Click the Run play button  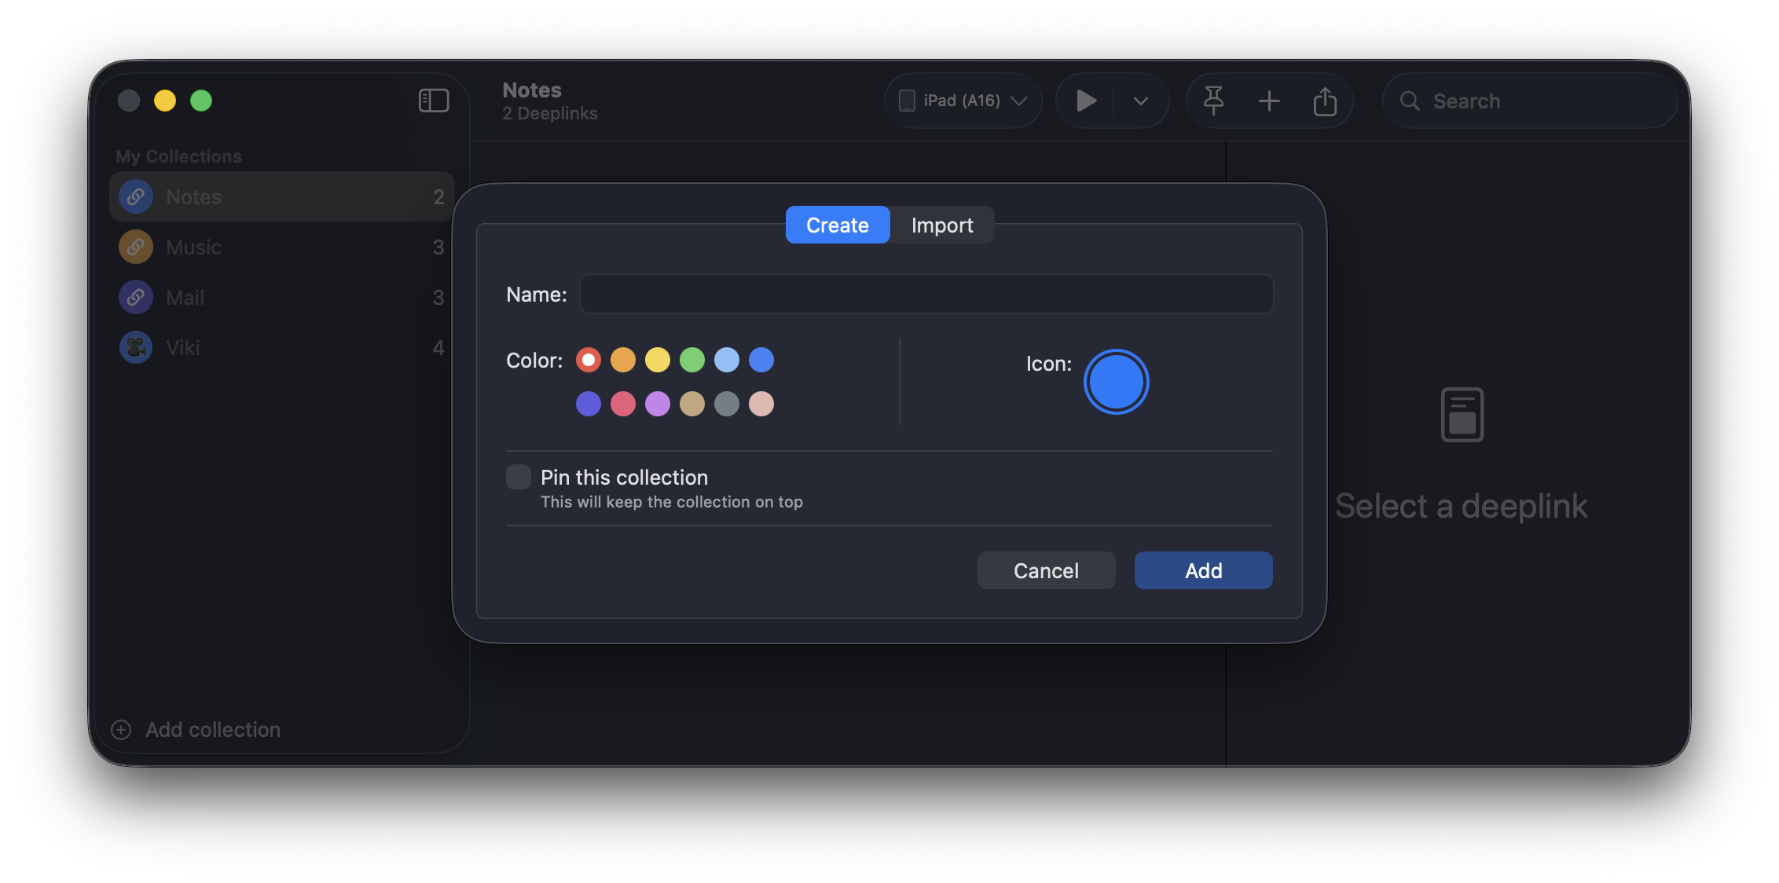click(1086, 101)
